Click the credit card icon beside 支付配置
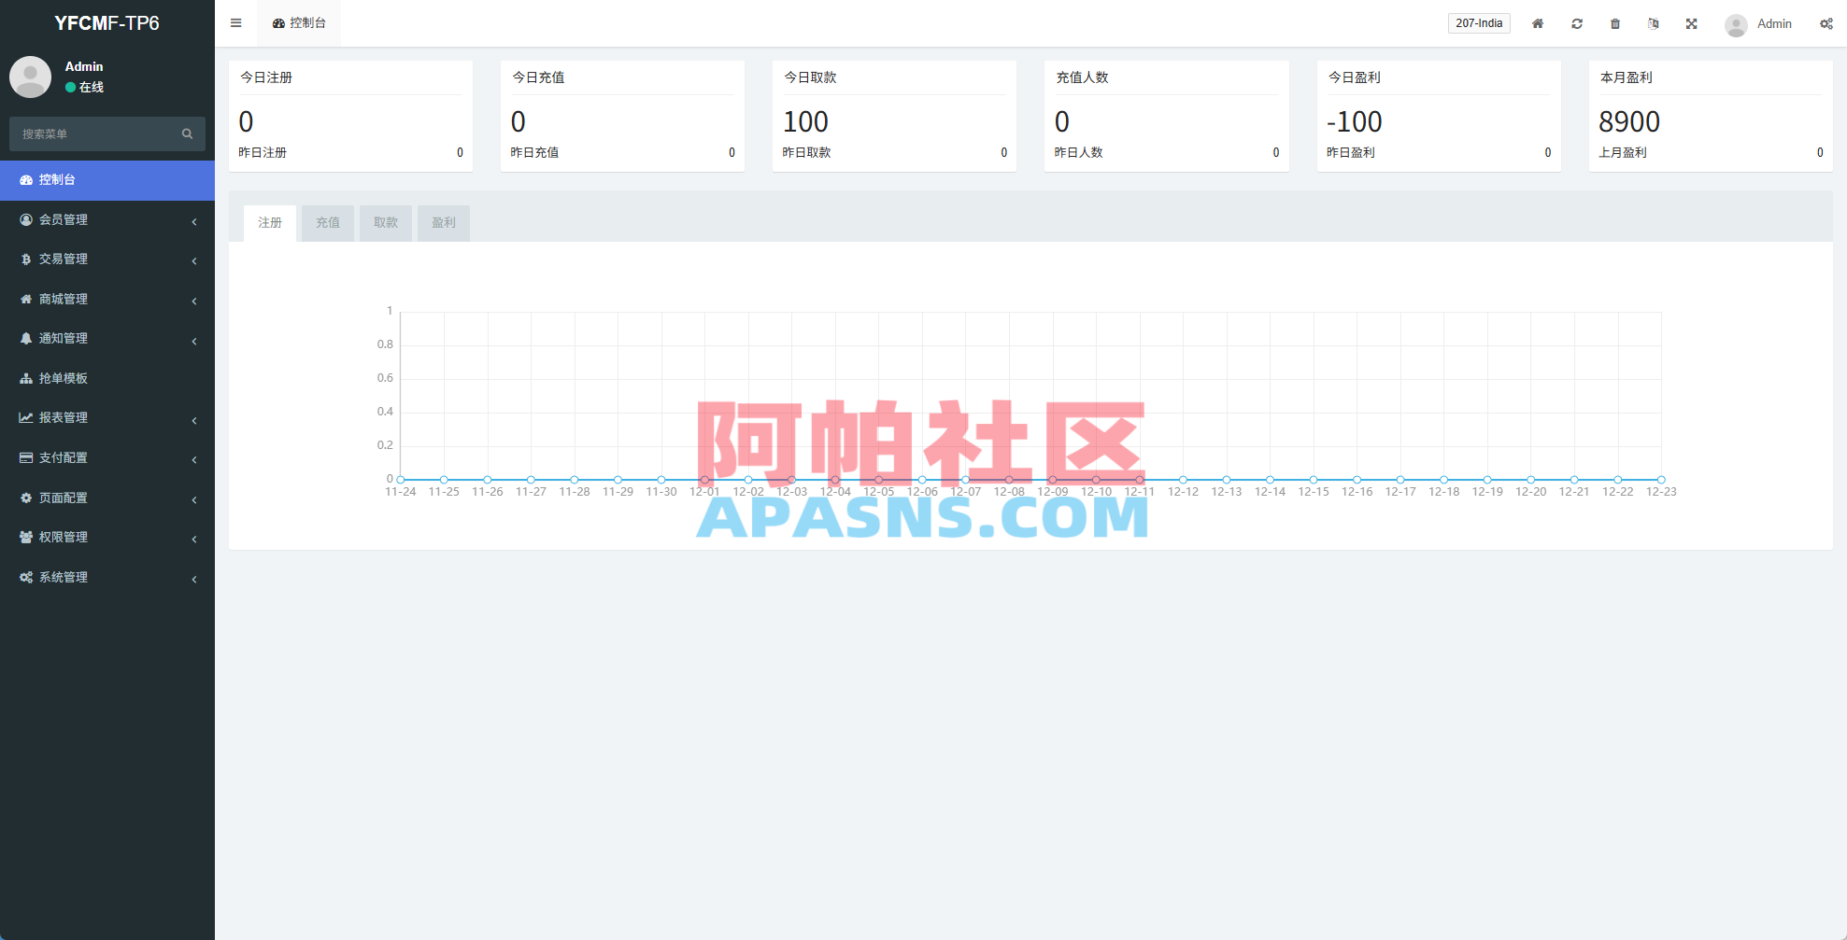The image size is (1847, 940). [x=26, y=457]
